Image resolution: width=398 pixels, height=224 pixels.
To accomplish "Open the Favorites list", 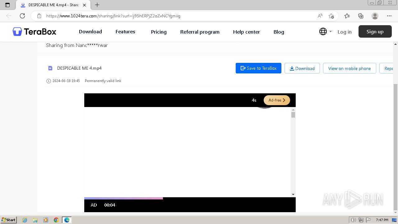I will 347,16.
